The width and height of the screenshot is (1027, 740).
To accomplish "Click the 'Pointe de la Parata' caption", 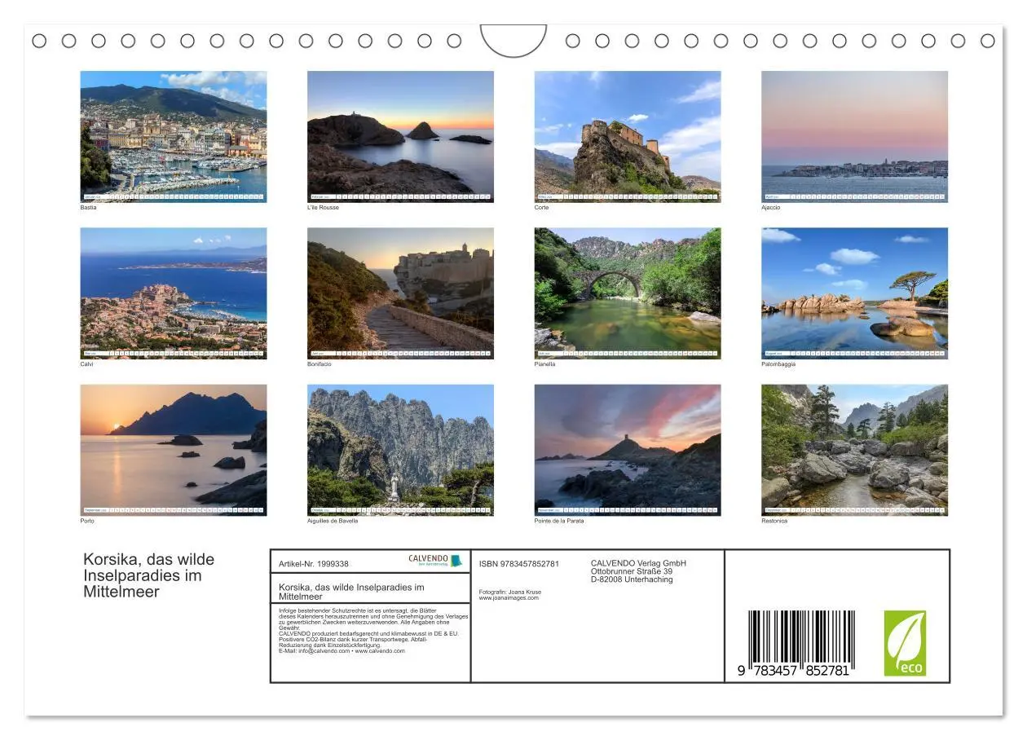I will tap(559, 521).
